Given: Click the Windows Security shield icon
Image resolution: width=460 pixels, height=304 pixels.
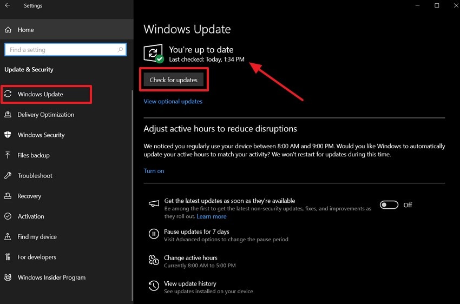Looking at the screenshot, I should coord(8,135).
